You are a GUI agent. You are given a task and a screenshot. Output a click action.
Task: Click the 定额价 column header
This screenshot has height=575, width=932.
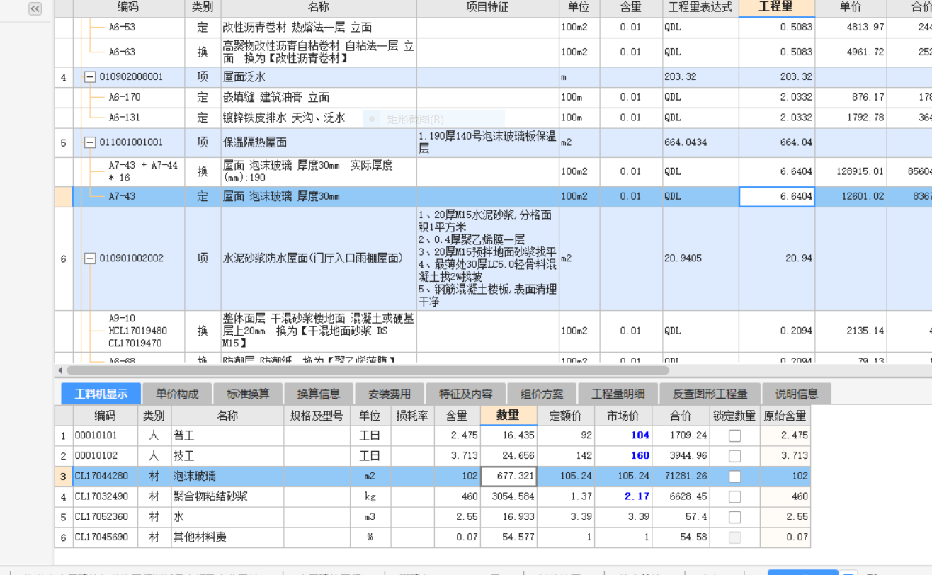[565, 416]
